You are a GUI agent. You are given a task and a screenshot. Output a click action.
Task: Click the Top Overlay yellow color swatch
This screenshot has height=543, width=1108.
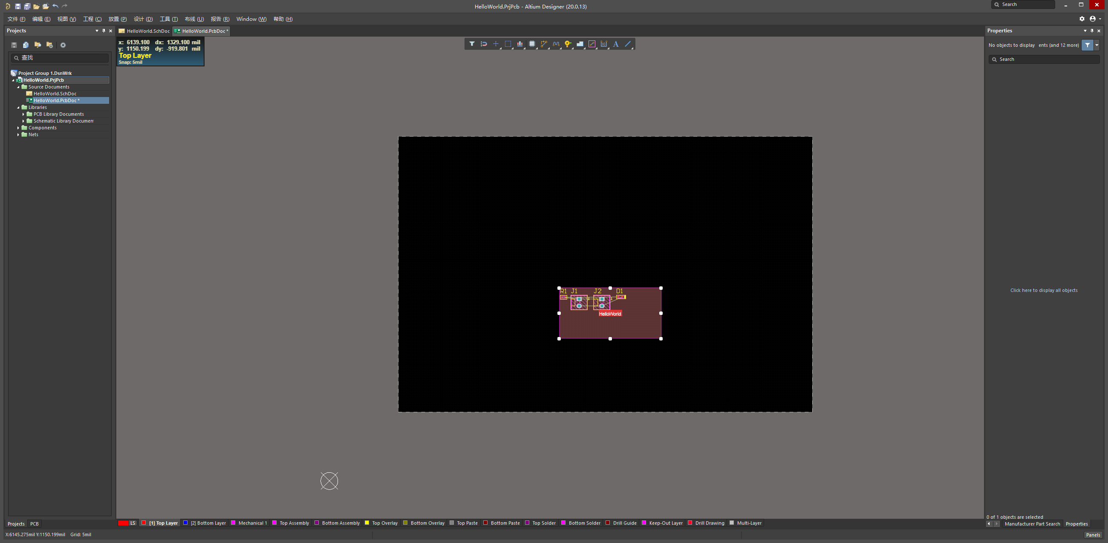point(367,523)
